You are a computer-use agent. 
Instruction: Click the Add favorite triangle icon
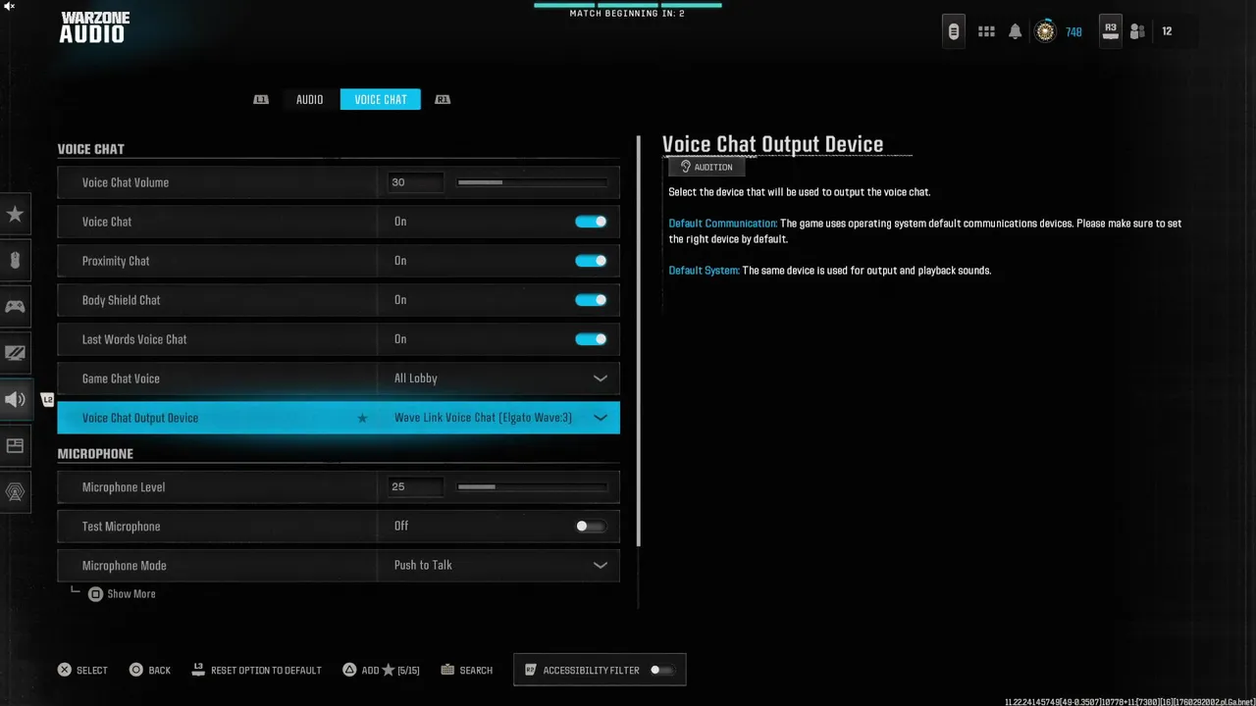click(348, 670)
